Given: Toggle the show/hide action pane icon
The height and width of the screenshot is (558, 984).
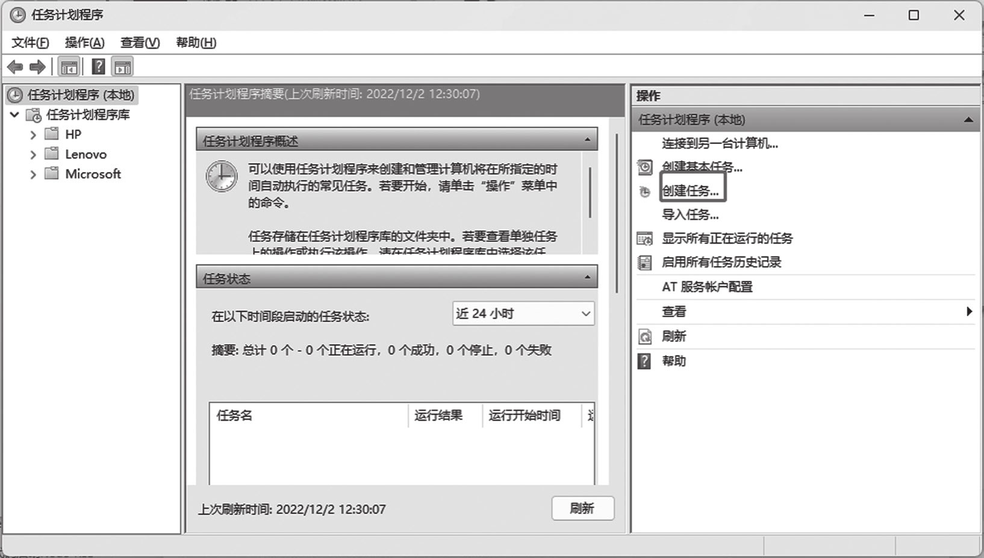Looking at the screenshot, I should coord(123,67).
